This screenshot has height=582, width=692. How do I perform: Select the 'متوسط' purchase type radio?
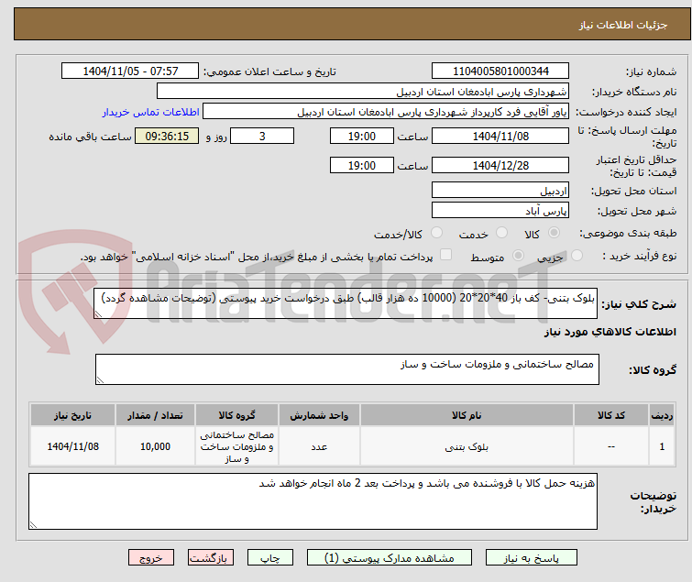point(518,256)
